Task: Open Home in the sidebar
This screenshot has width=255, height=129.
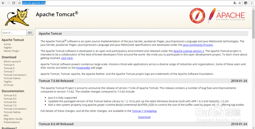Action: [7, 44]
